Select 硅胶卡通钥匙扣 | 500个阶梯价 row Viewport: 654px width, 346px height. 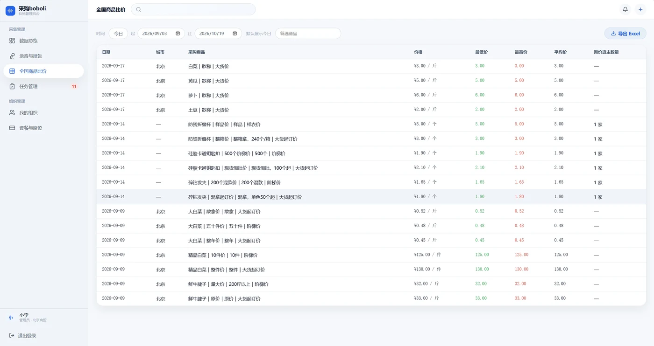point(371,153)
